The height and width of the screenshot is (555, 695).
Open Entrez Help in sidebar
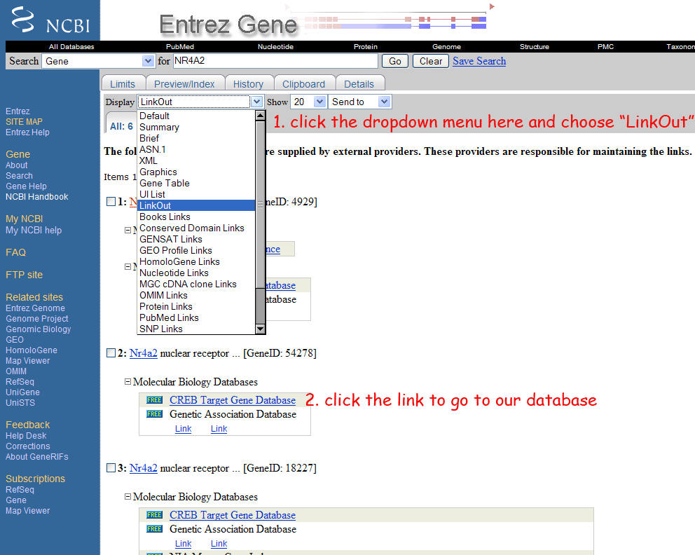click(27, 132)
